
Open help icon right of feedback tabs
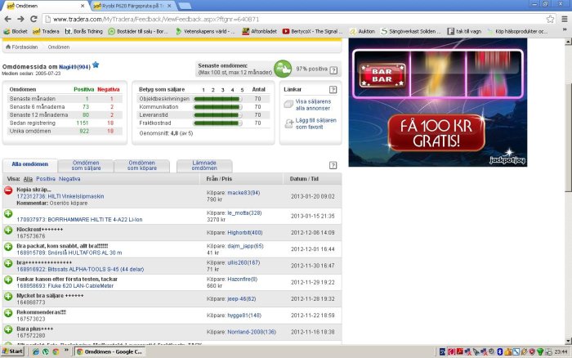(333, 165)
